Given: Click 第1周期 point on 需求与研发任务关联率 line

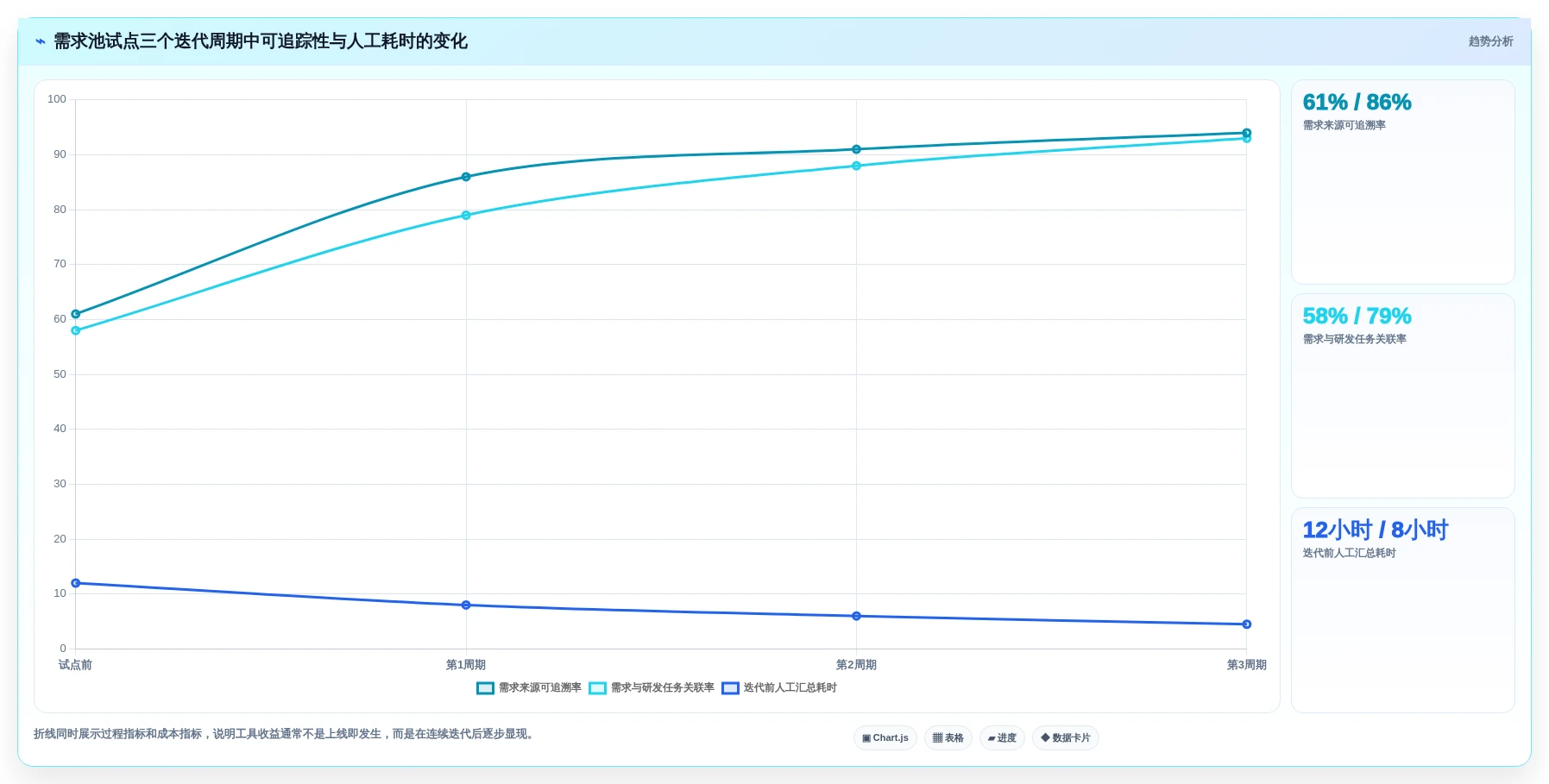Looking at the screenshot, I should coord(466,216).
